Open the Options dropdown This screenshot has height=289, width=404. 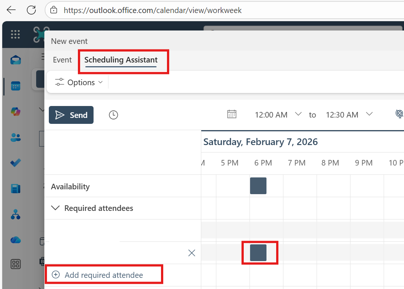click(x=79, y=83)
